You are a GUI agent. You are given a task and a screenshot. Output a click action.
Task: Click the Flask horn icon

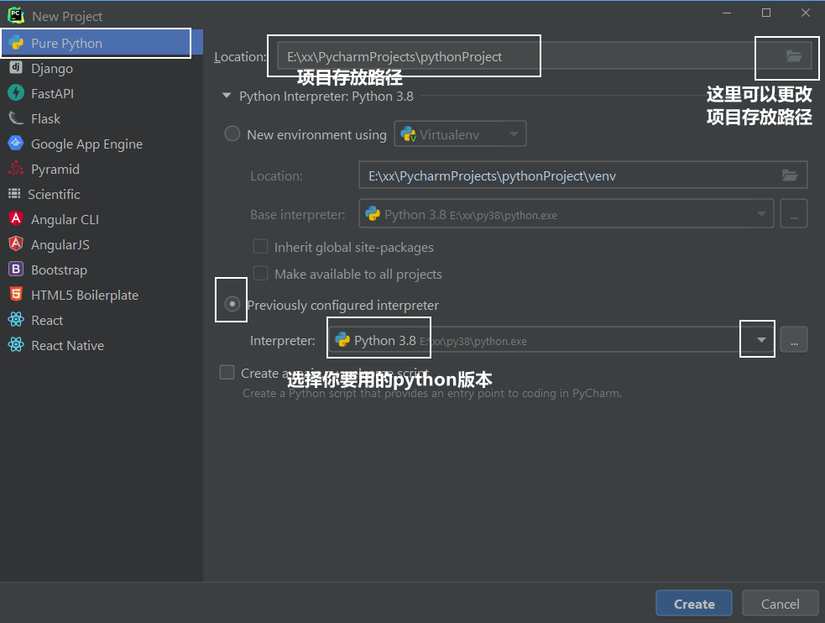tap(16, 118)
